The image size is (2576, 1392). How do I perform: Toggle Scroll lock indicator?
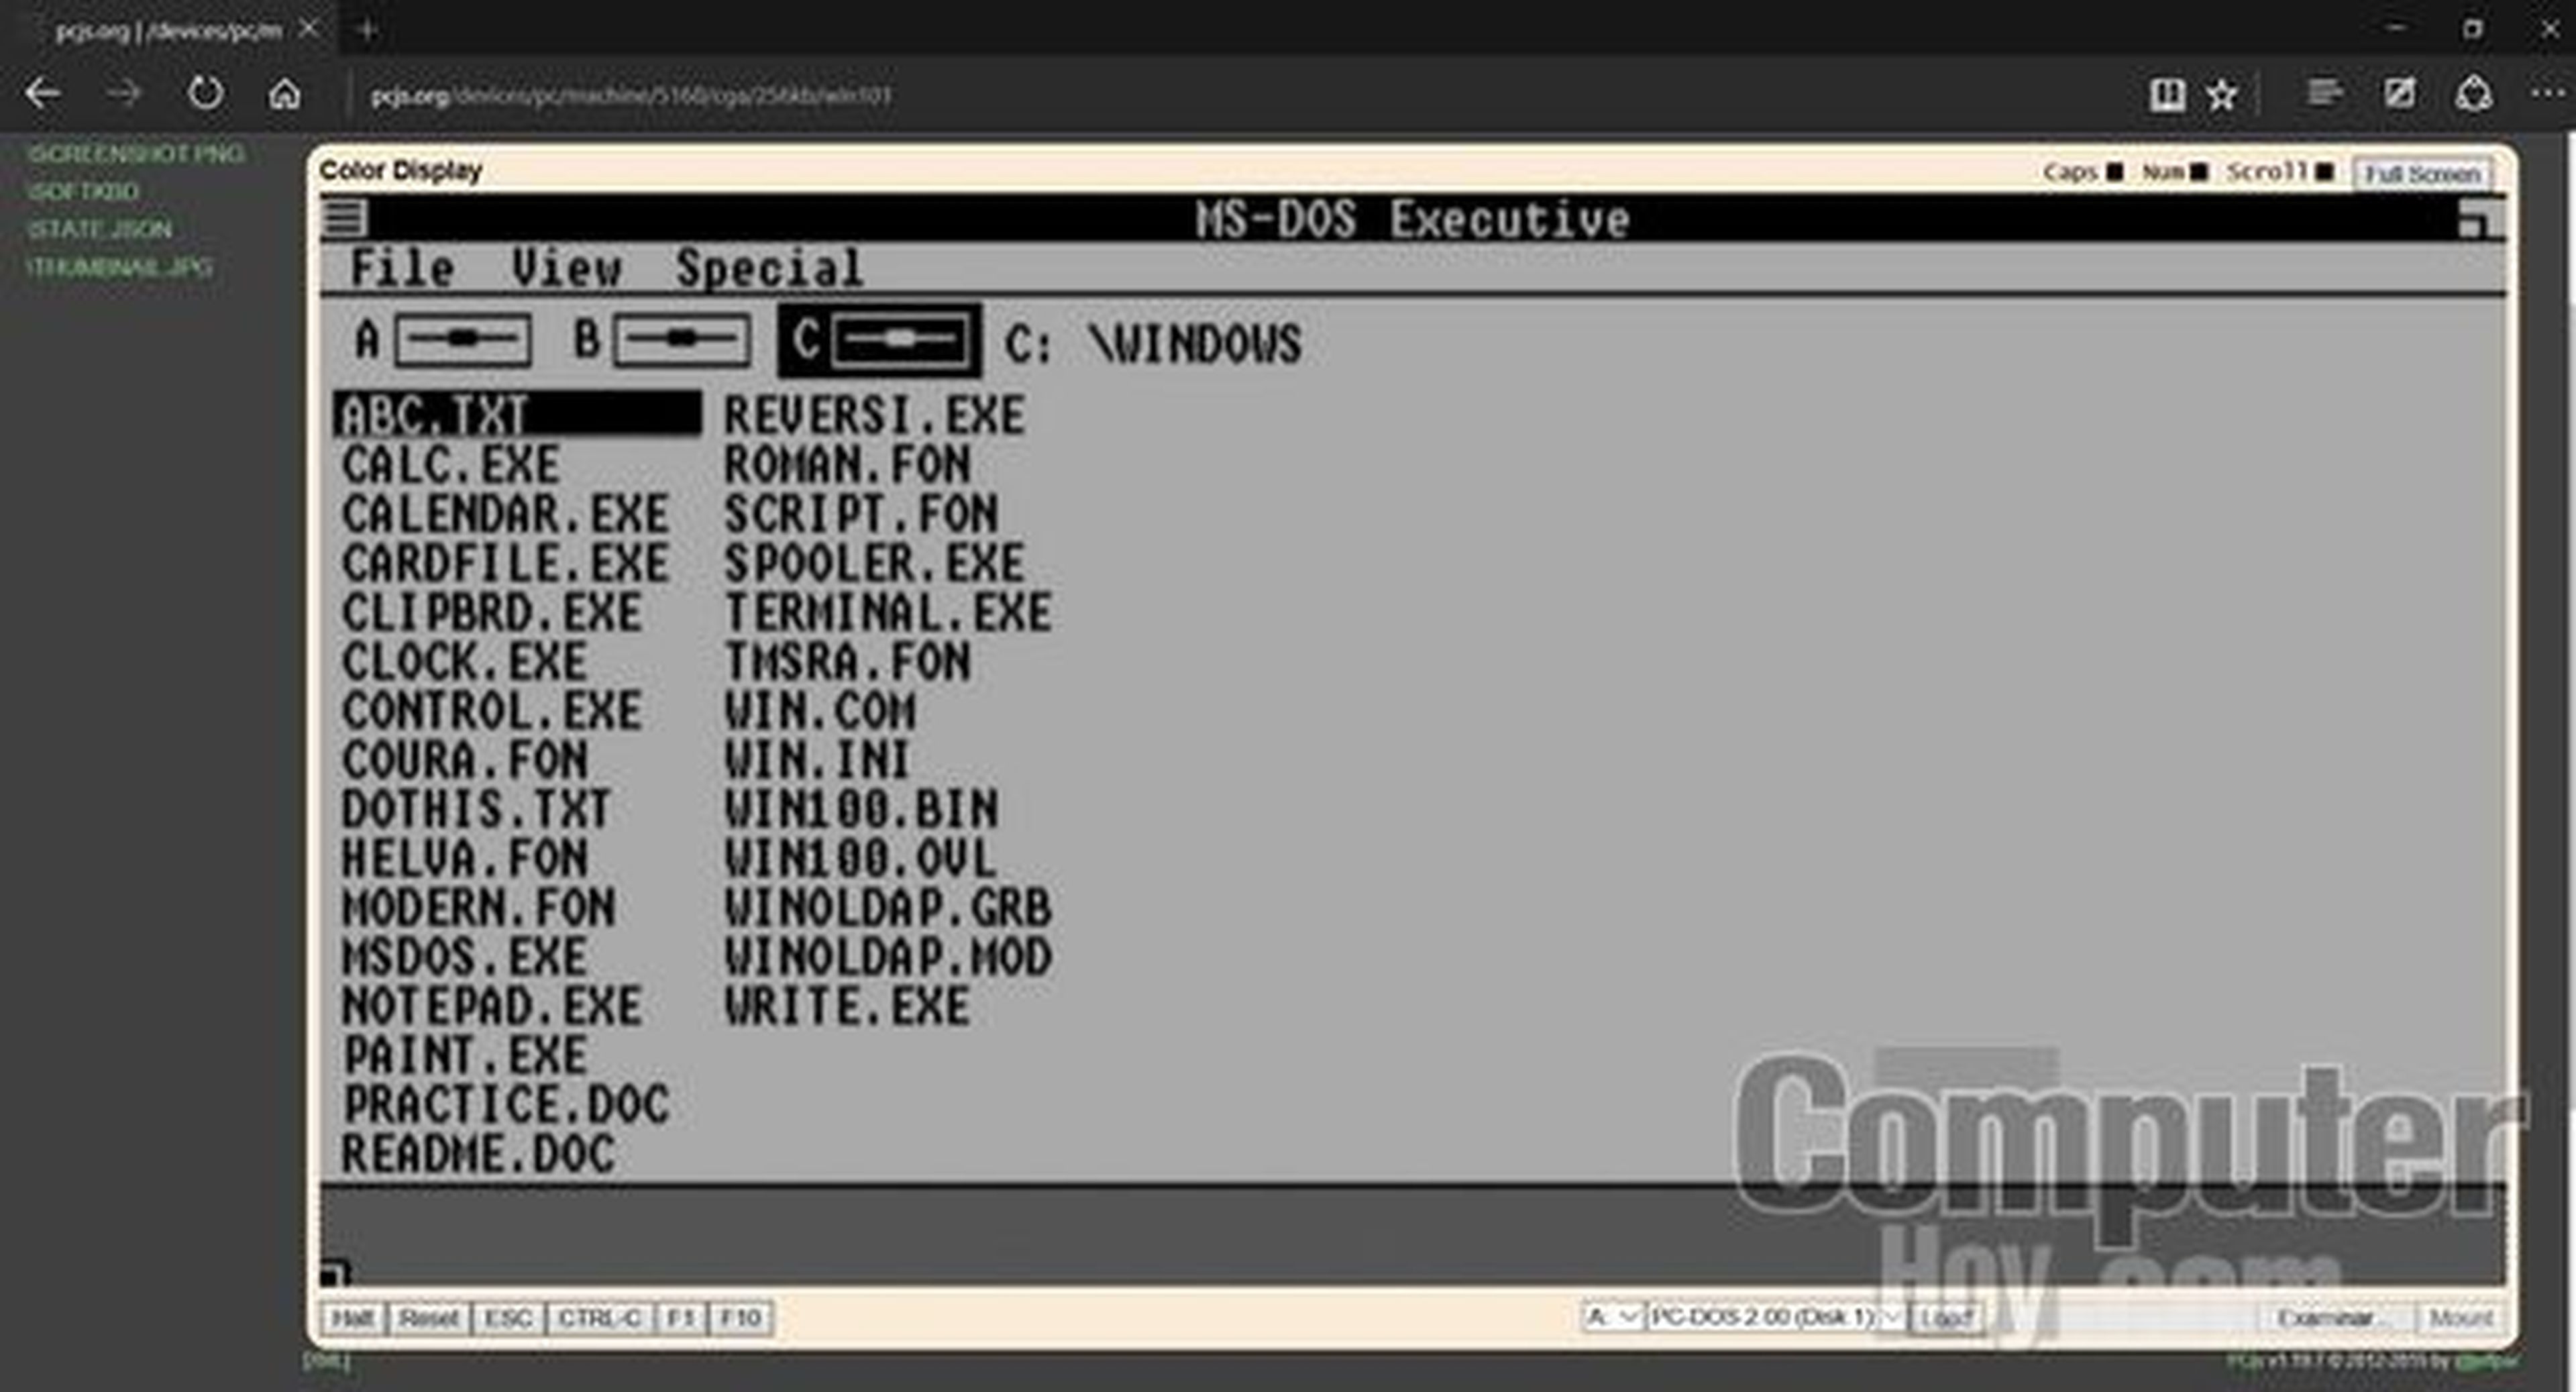point(2325,172)
